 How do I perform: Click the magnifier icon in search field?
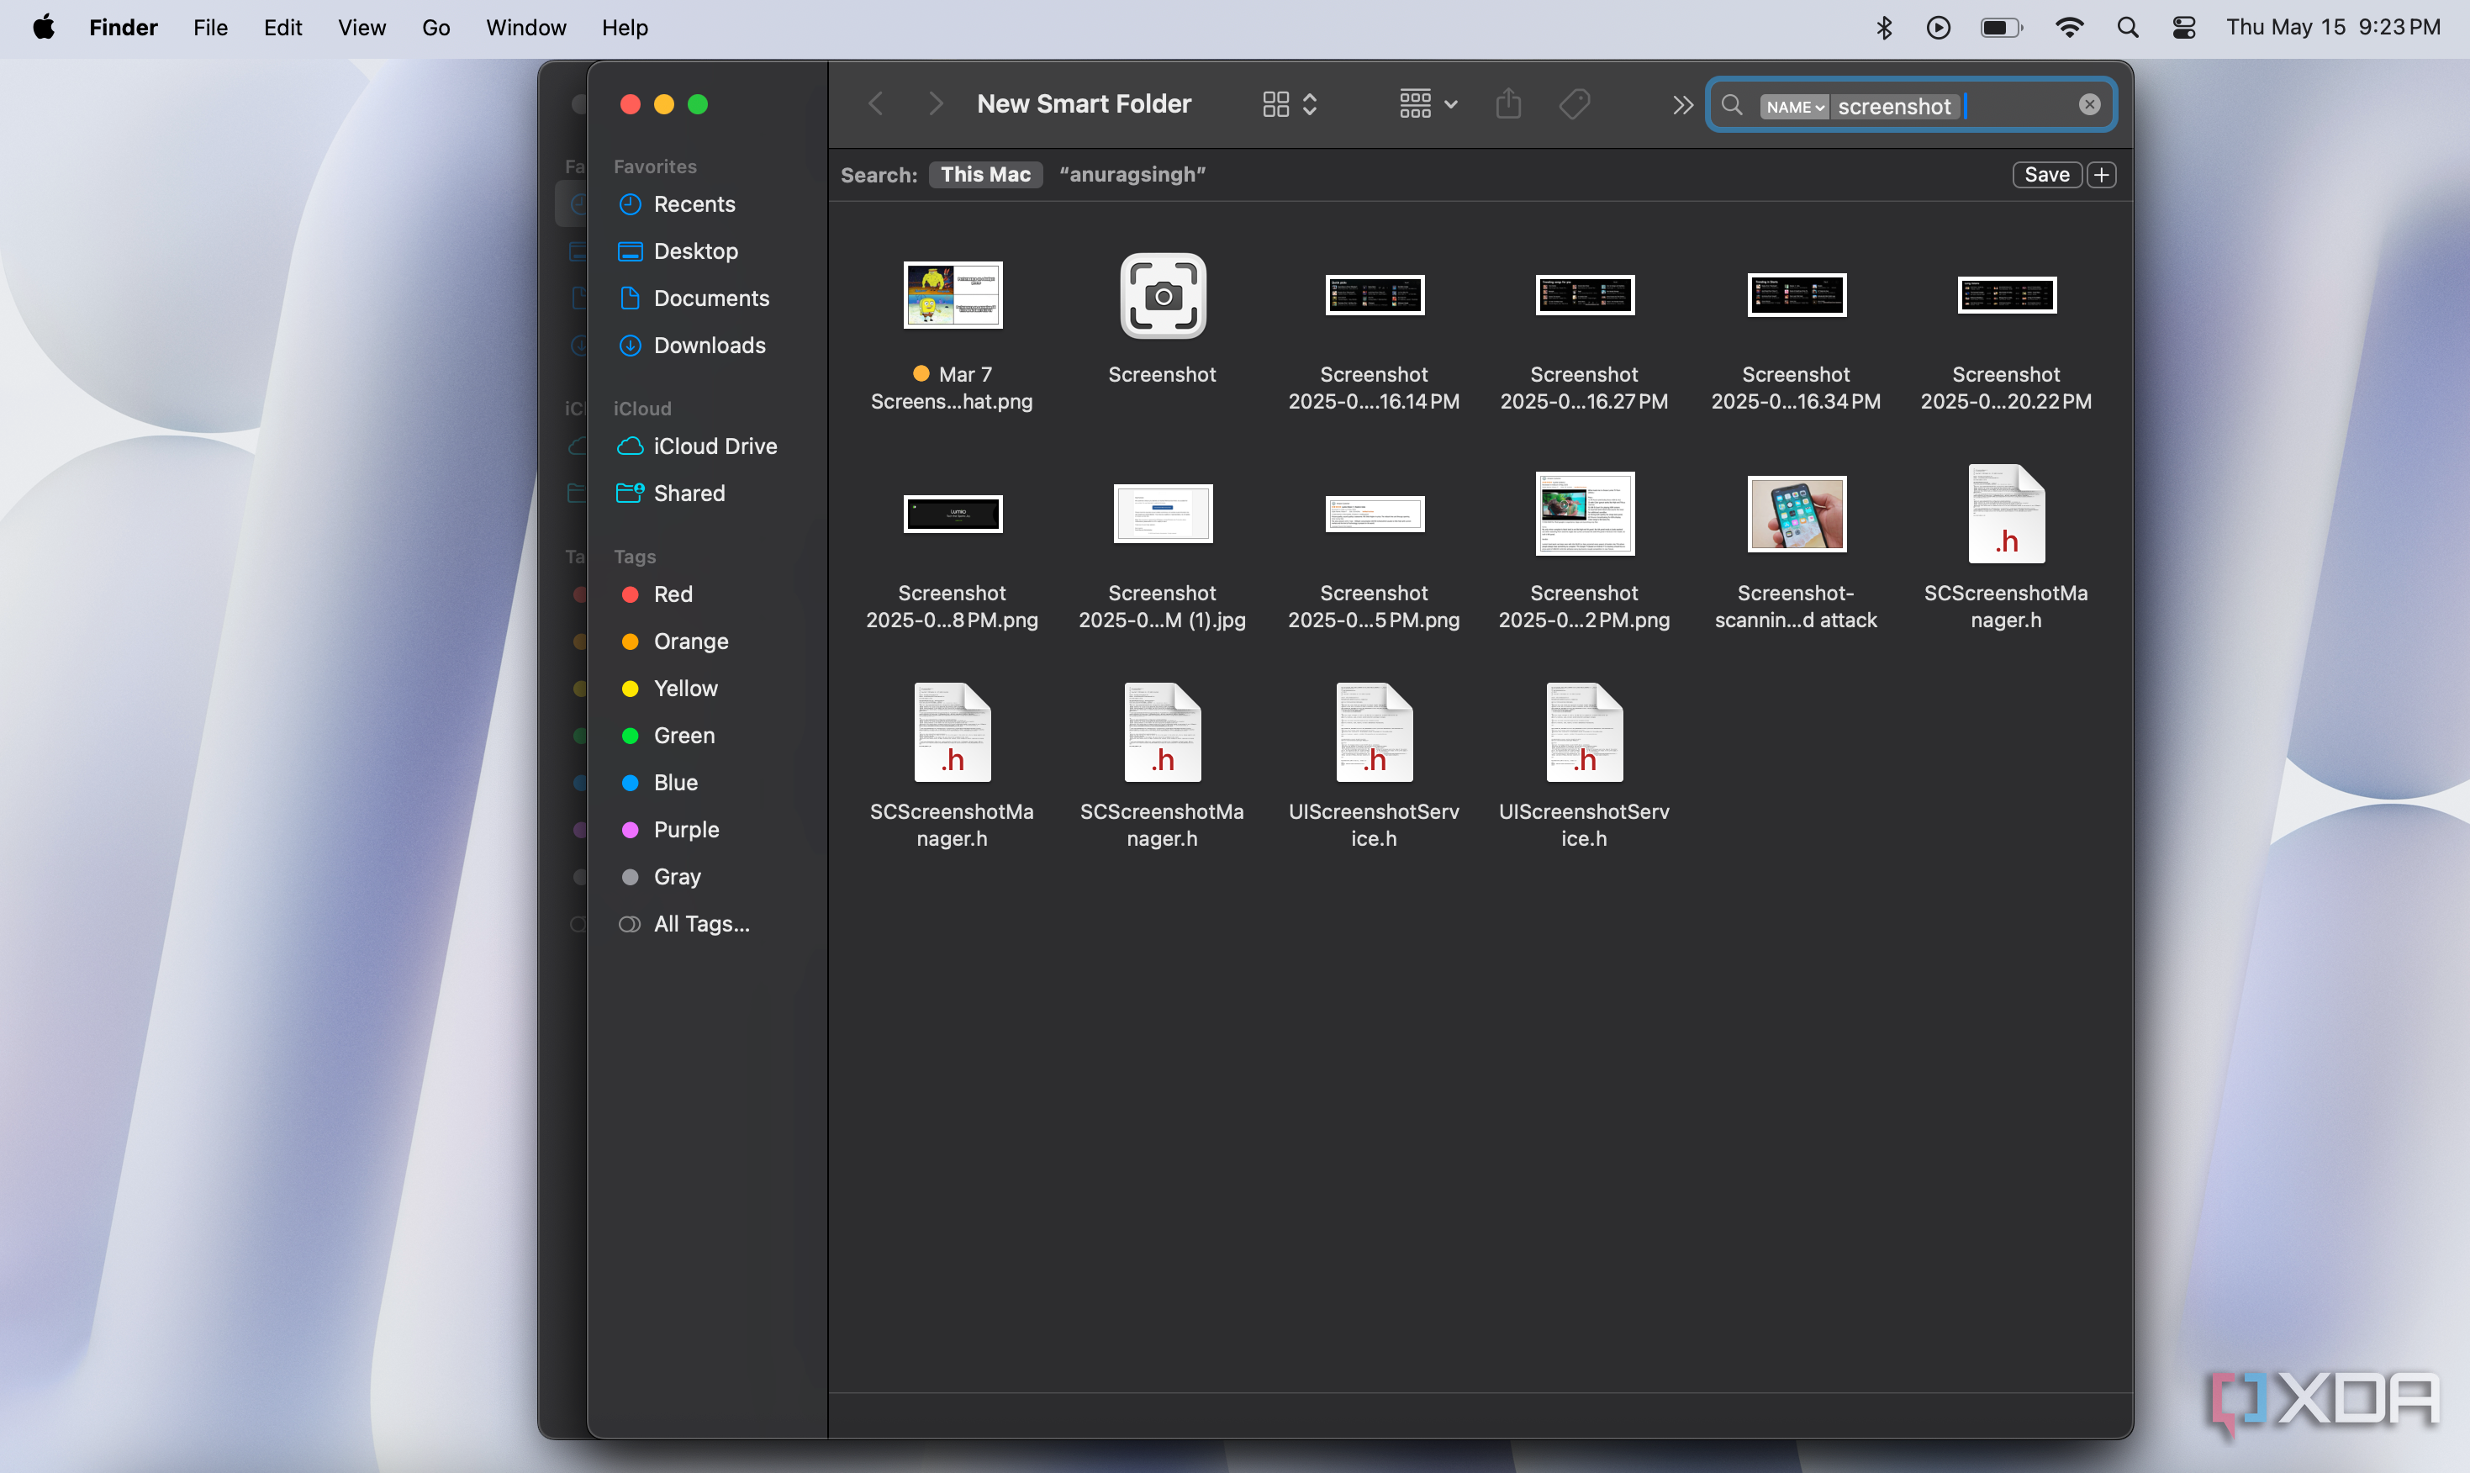[x=1732, y=104]
